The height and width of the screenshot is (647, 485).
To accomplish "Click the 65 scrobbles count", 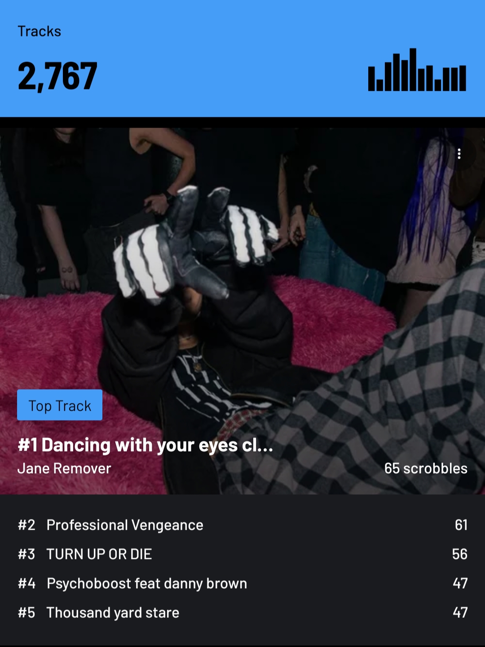I will (426, 469).
